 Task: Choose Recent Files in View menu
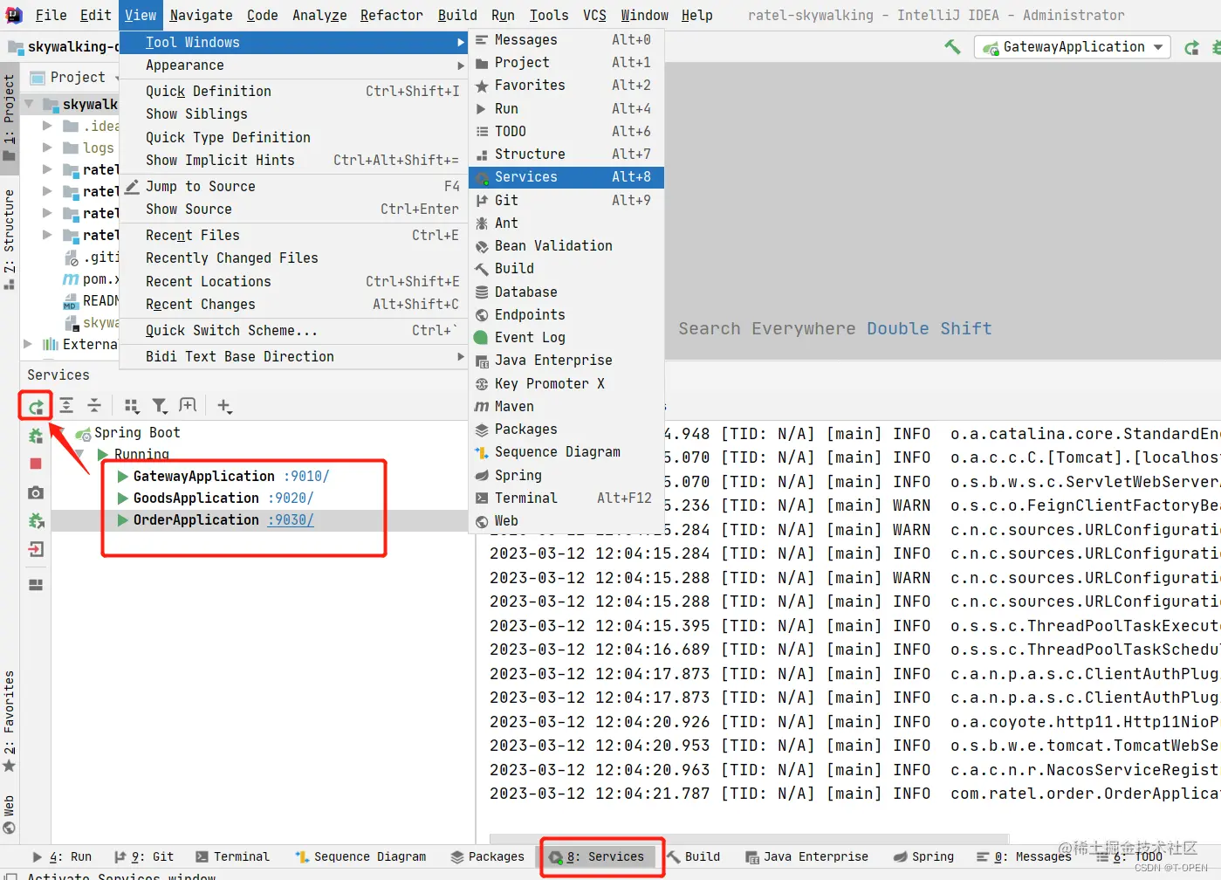tap(293, 235)
